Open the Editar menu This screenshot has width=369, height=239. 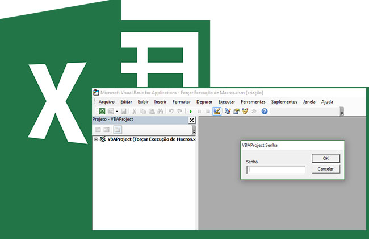[x=126, y=102]
